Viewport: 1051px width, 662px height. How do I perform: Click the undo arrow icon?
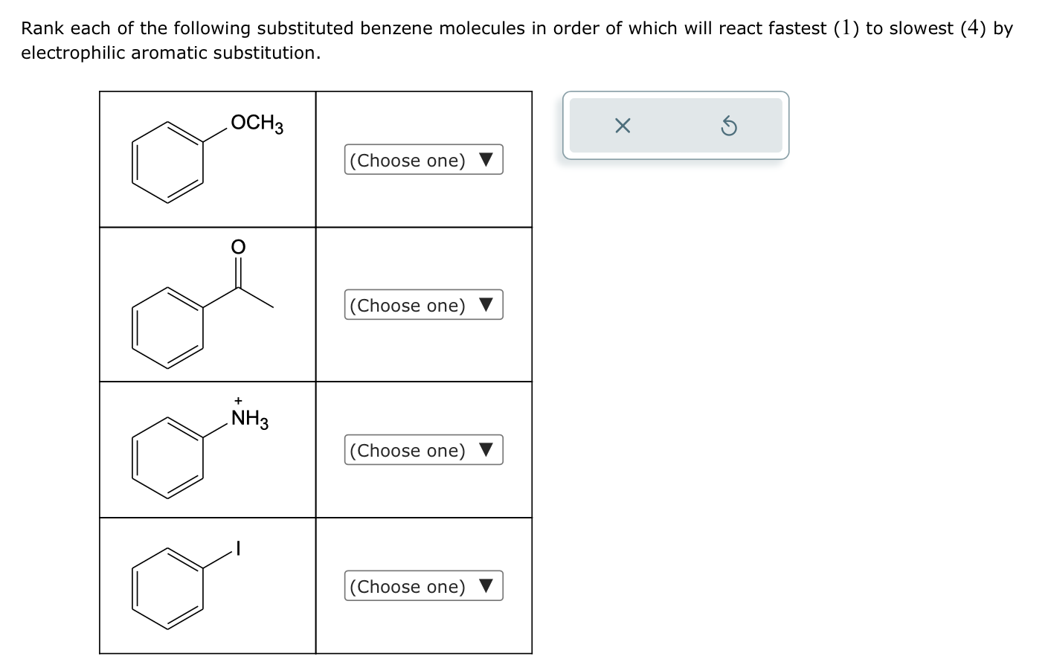(x=730, y=125)
